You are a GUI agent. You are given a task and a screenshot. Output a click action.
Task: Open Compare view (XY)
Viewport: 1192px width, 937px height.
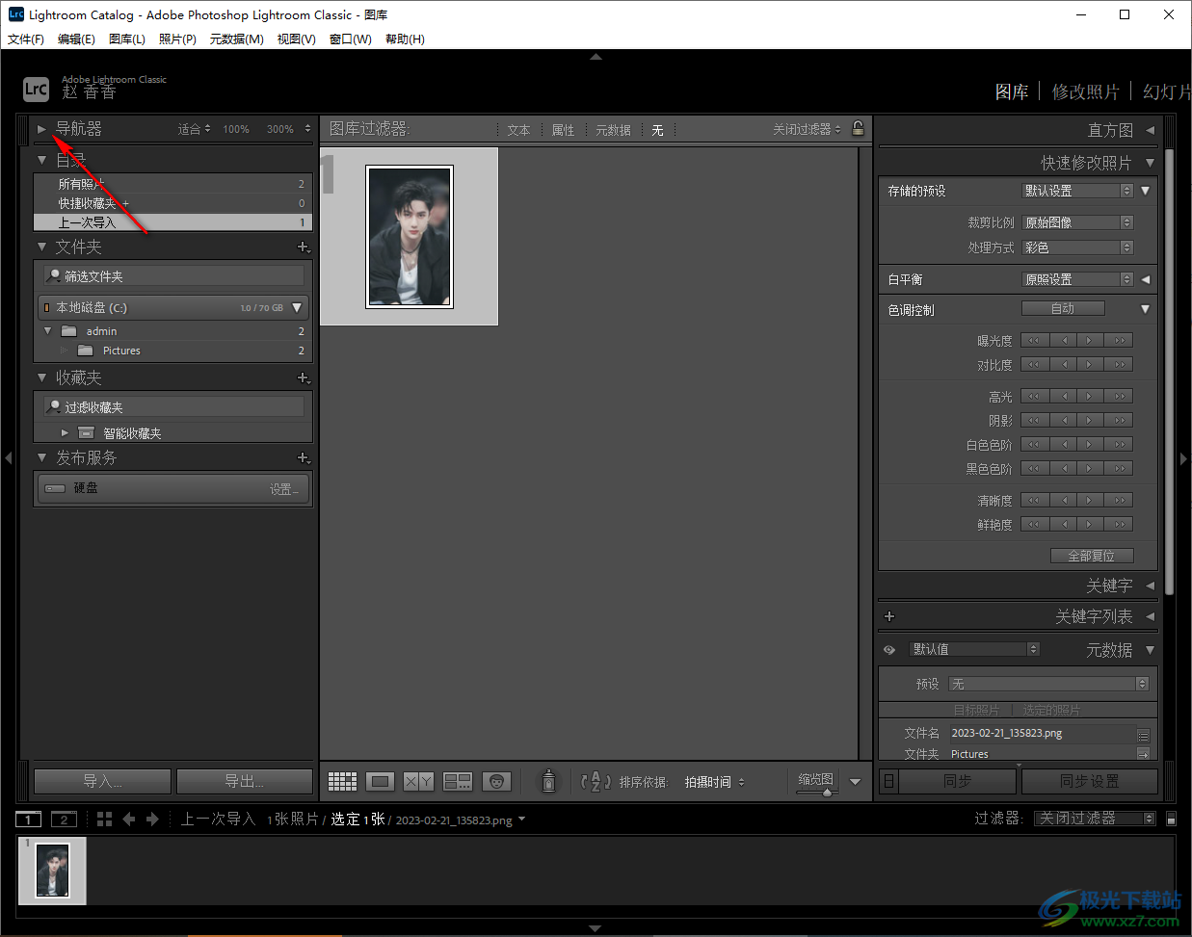tap(418, 781)
